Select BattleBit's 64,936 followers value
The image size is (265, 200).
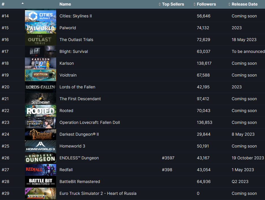tap(204, 182)
